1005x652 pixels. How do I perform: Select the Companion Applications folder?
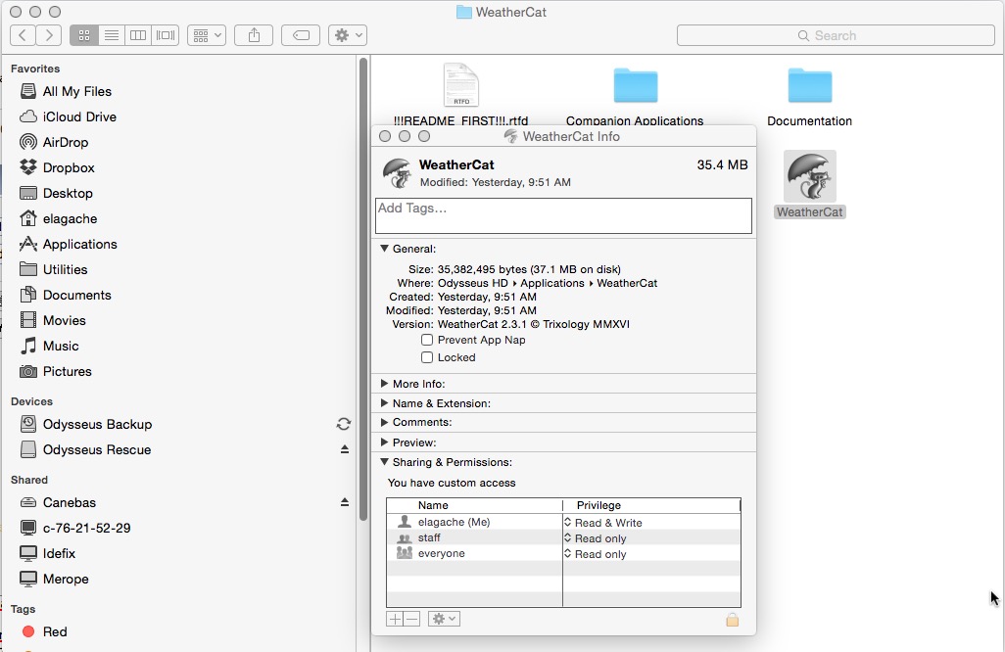click(x=635, y=96)
